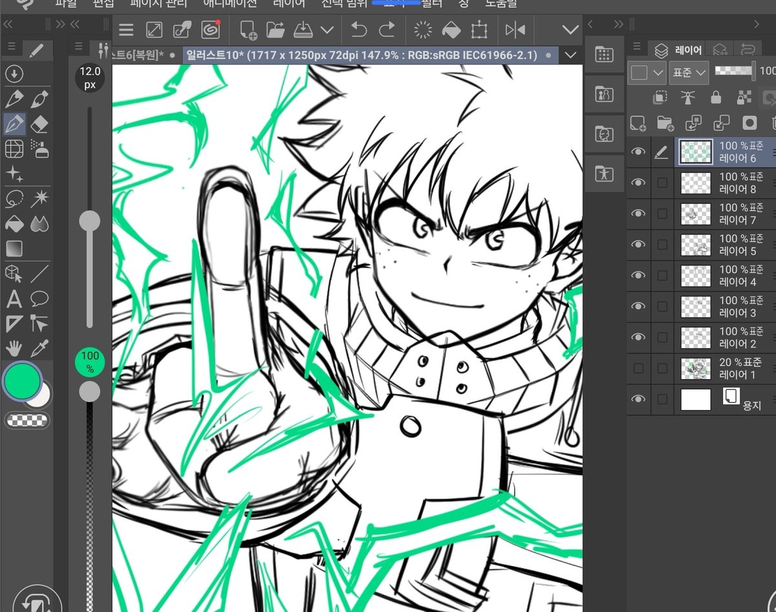This screenshot has height=612, width=776.
Task: Open the Material character folder button
Action: [x=603, y=94]
